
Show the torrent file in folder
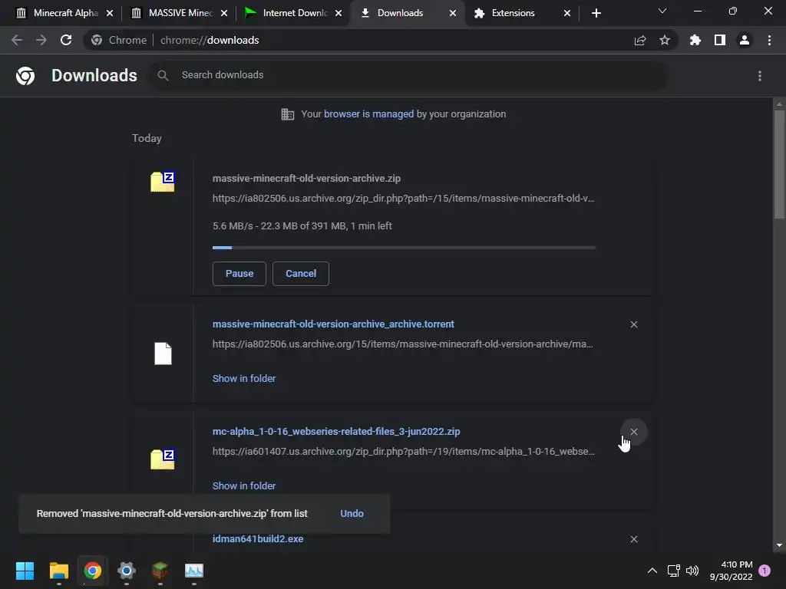click(x=244, y=379)
